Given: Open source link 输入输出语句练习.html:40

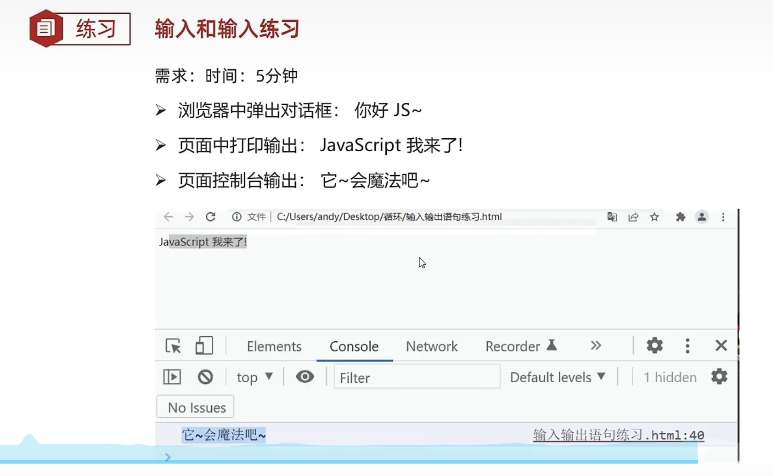Looking at the screenshot, I should [x=618, y=434].
